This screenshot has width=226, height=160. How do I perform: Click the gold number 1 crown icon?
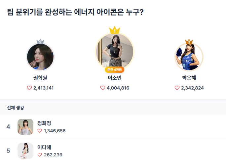click(115, 31)
